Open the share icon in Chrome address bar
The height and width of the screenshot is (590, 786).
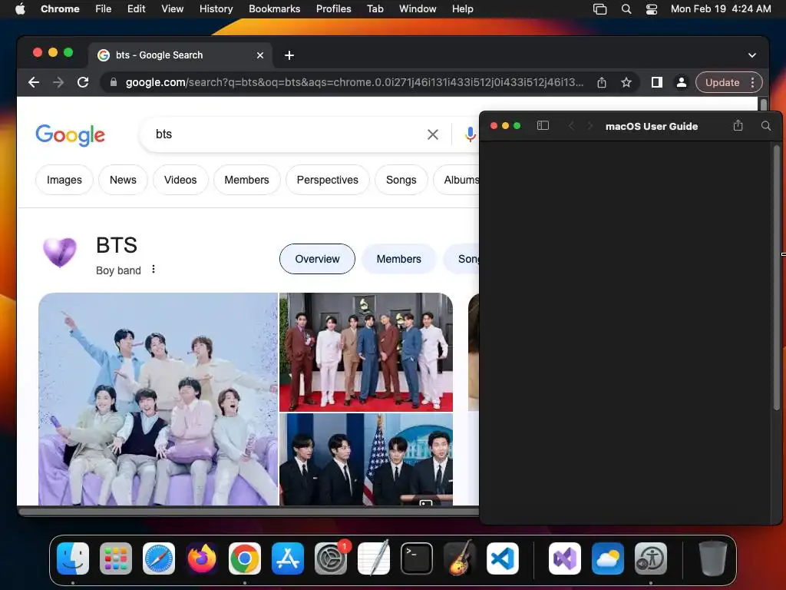click(x=602, y=82)
